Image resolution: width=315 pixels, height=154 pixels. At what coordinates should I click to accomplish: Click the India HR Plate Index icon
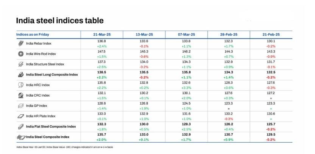coord(21,116)
